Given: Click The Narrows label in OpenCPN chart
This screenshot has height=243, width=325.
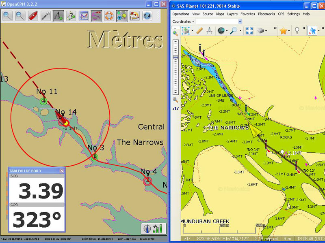Looking at the screenshot, I should coord(140,143).
